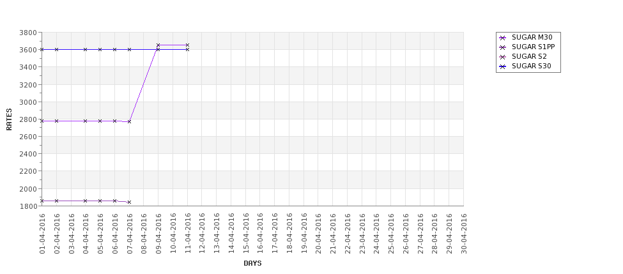
Task: Click the 20-04-2016 date label
Action: (x=319, y=234)
